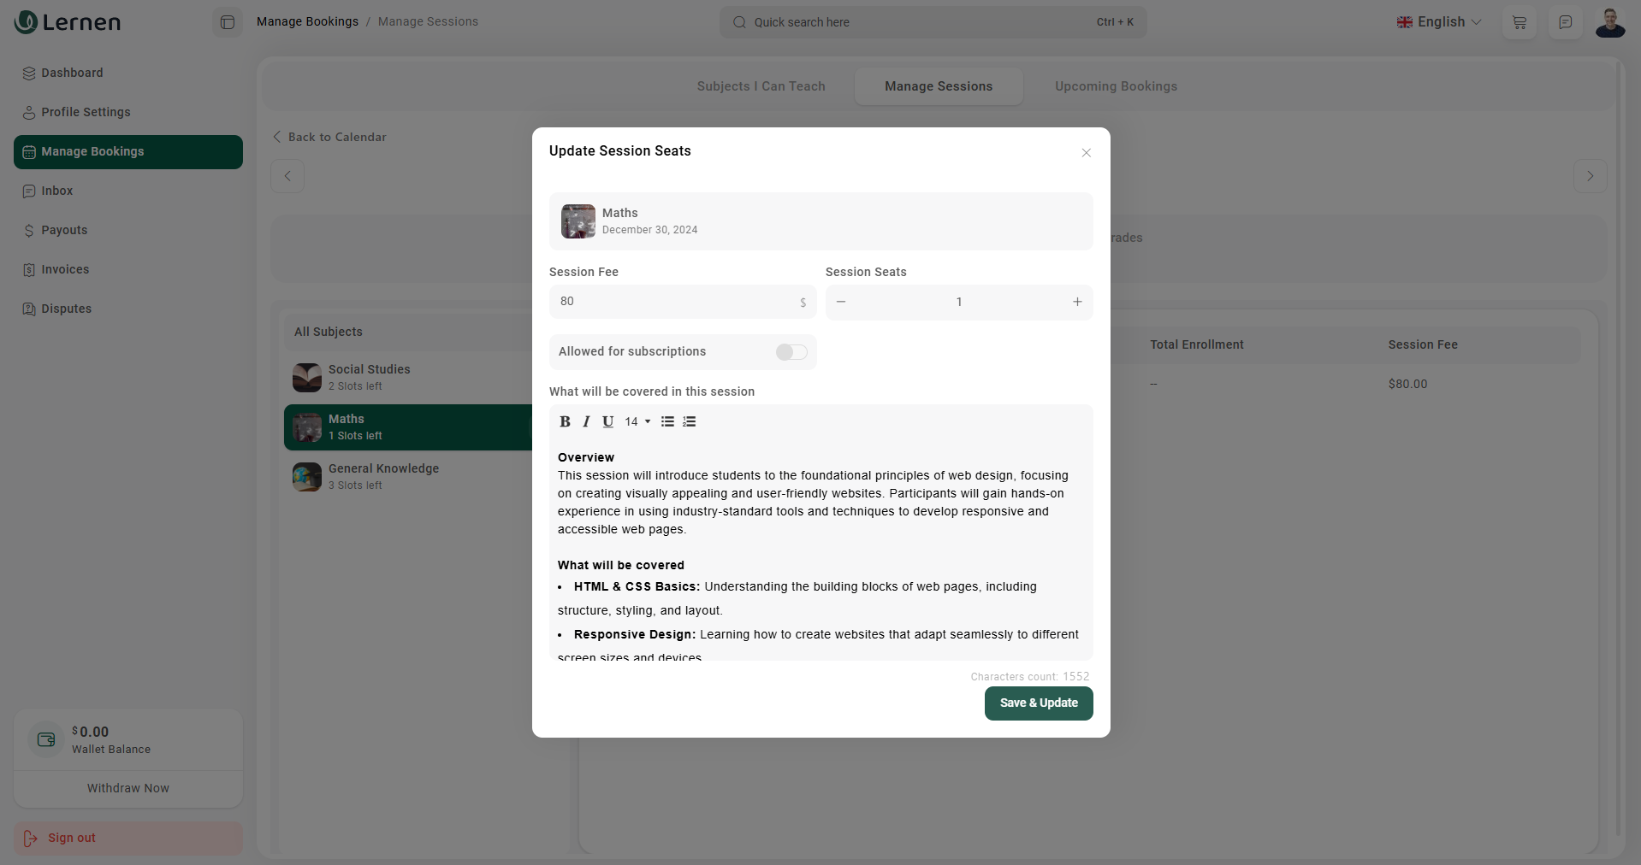
Task: Open Subjects I Can Teach tab
Action: pyautogui.click(x=761, y=86)
